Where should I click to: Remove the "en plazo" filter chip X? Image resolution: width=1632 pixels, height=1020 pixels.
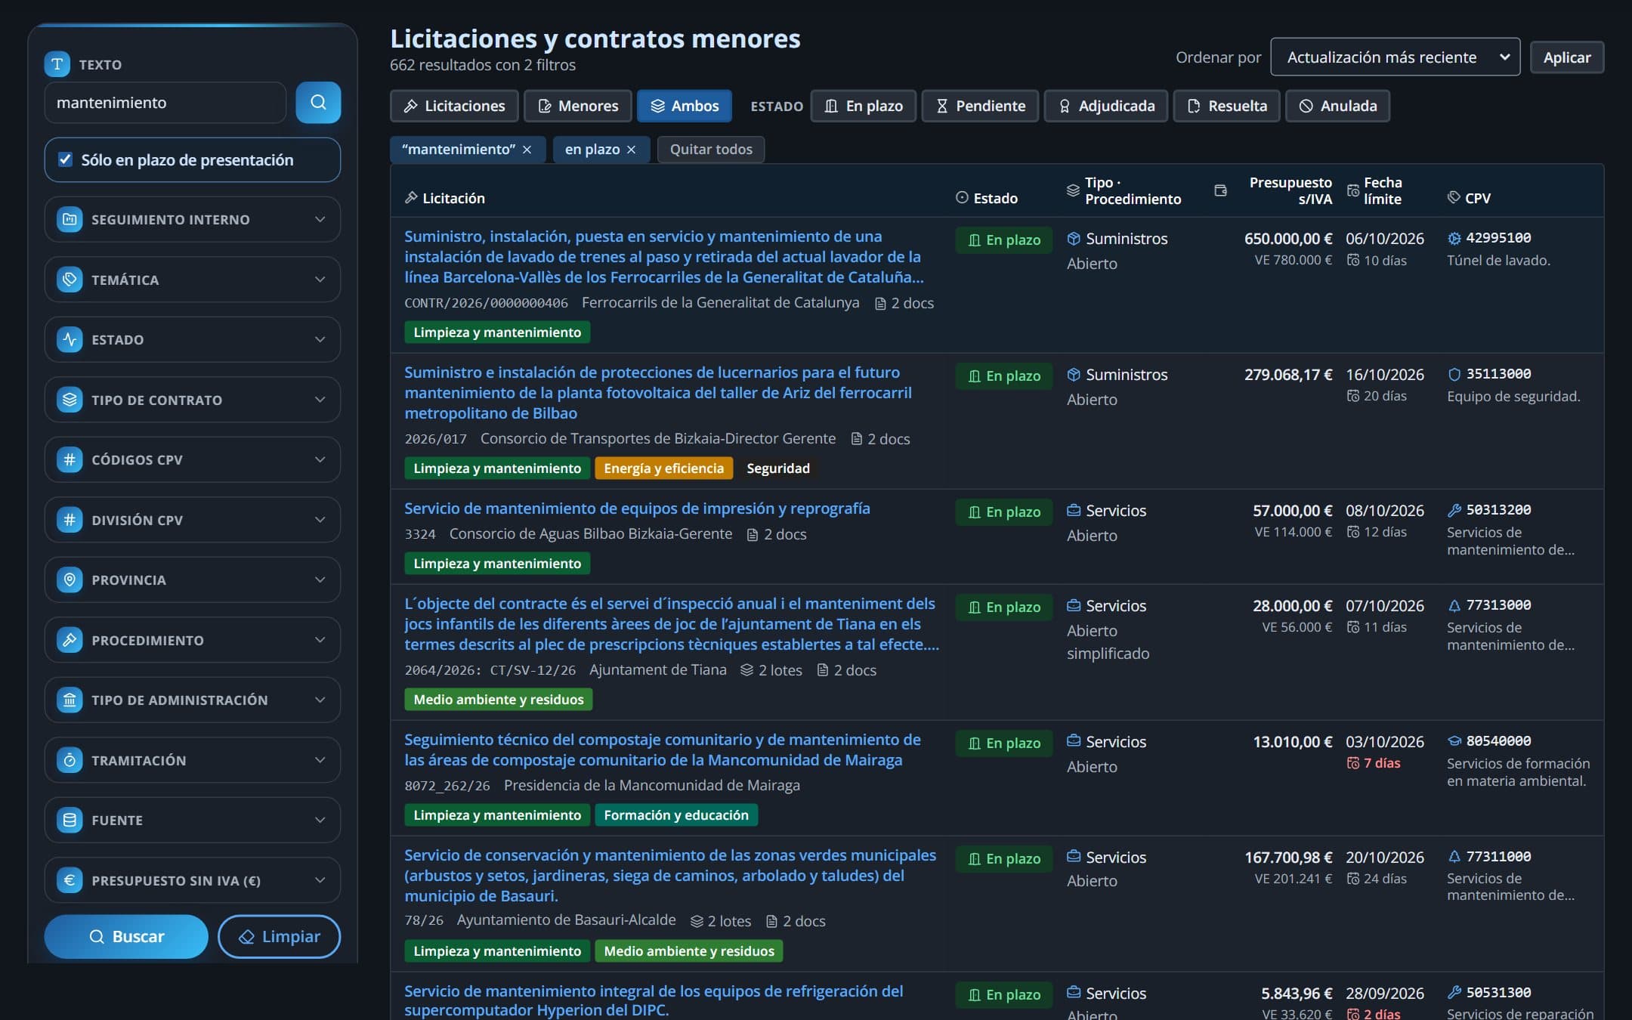pos(632,150)
